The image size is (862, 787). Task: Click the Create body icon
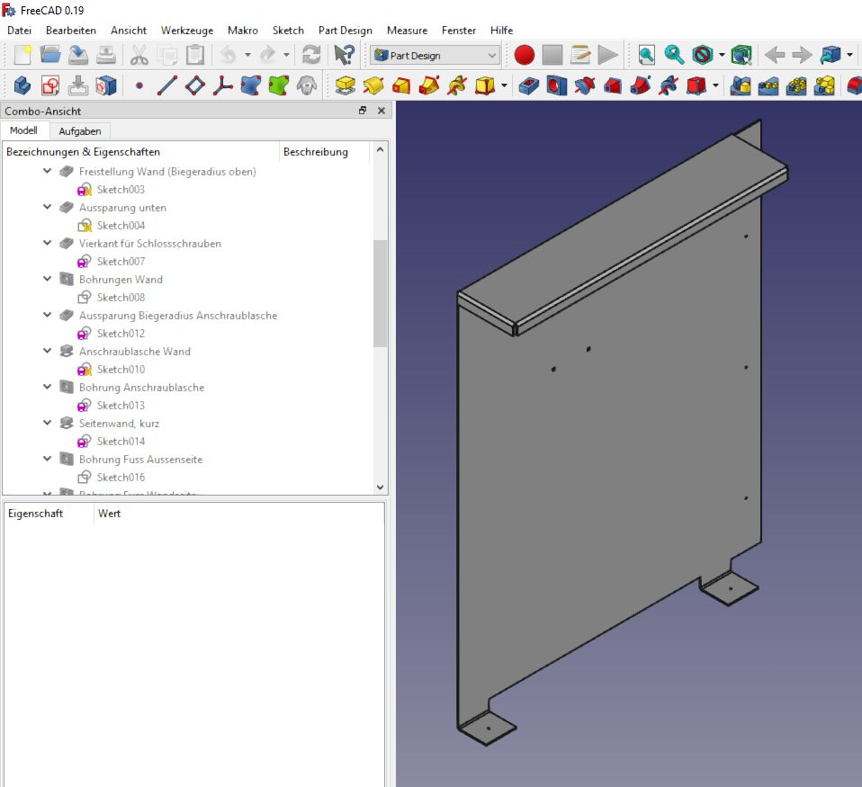[22, 86]
